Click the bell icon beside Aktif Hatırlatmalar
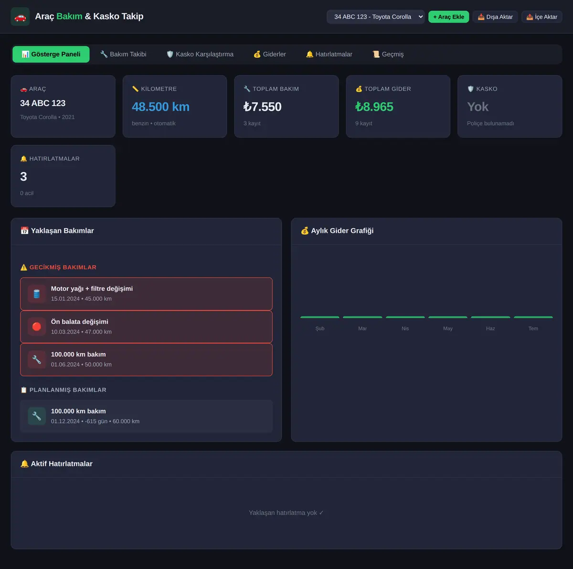573x569 pixels. 25,464
